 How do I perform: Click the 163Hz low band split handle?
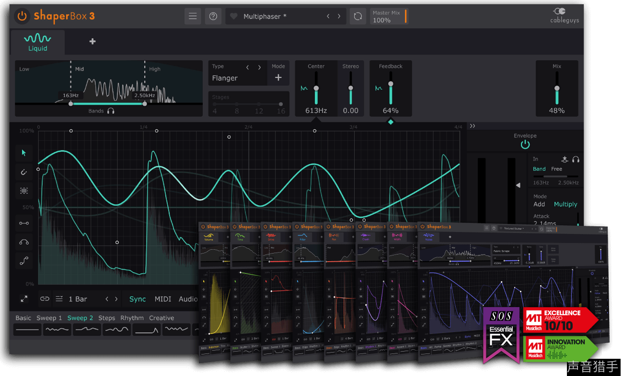pyautogui.click(x=71, y=103)
